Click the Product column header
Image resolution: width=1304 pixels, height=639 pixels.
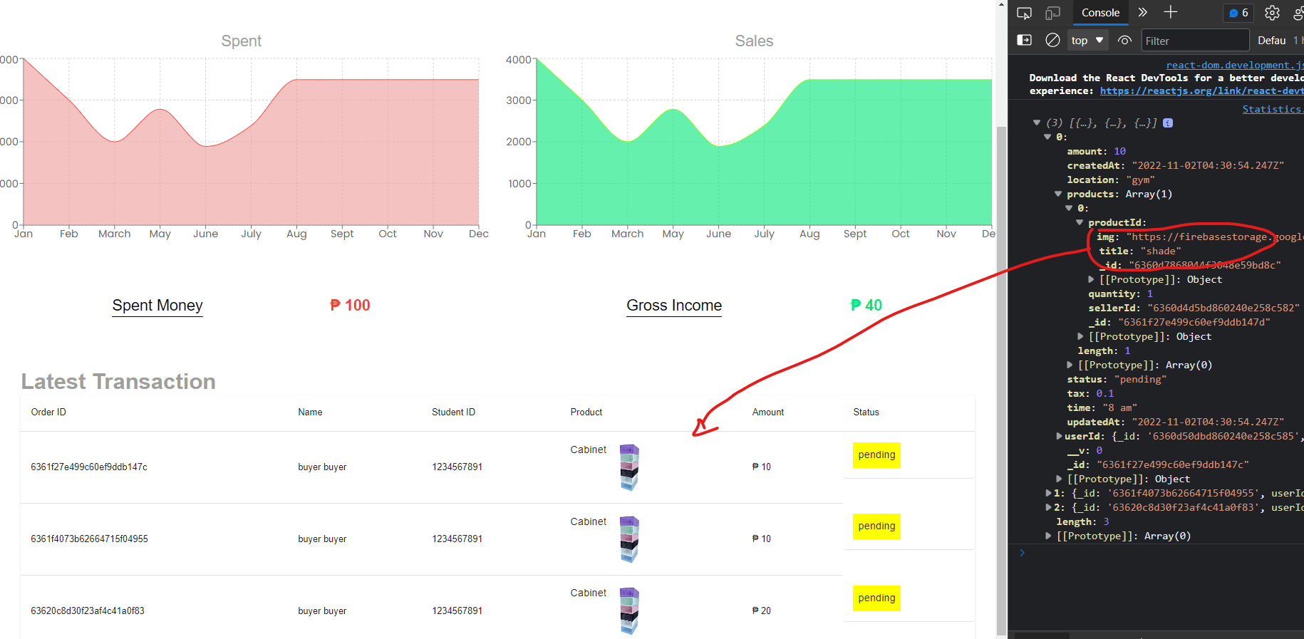(586, 412)
